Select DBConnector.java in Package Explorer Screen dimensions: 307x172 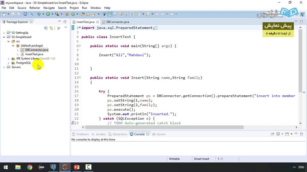click(x=37, y=50)
